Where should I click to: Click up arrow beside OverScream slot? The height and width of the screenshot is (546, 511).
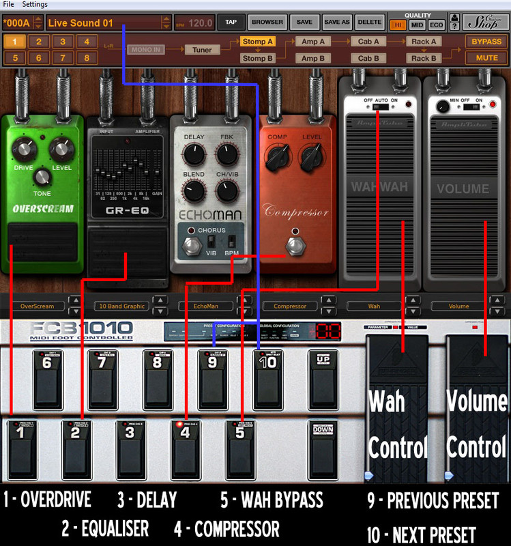(x=76, y=300)
